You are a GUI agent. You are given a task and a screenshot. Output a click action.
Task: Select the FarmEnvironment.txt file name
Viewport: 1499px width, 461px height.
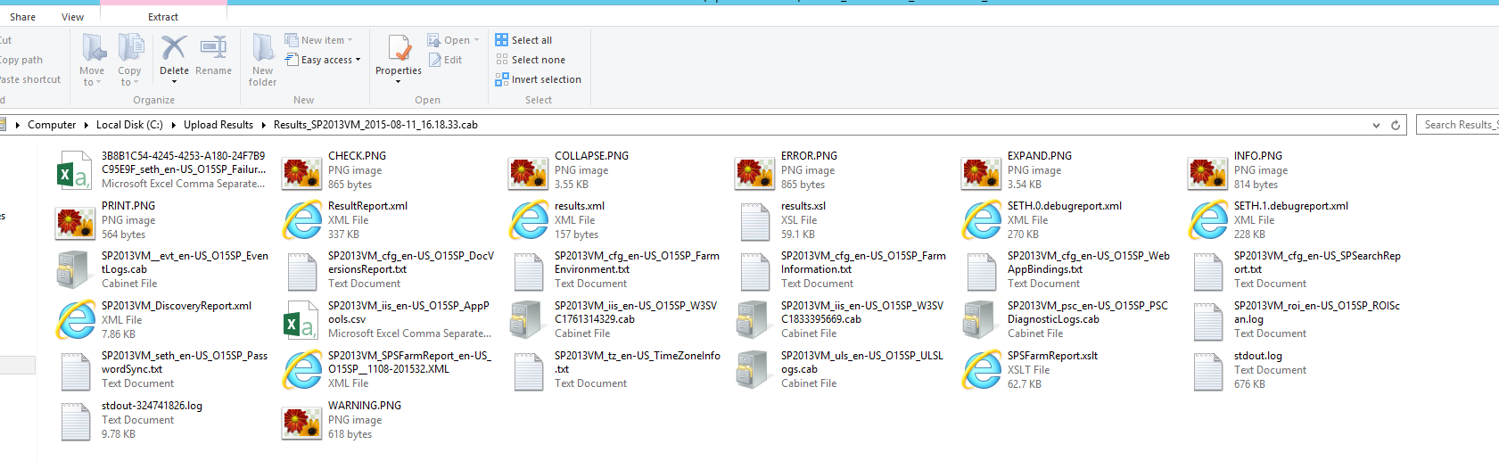click(x=637, y=262)
